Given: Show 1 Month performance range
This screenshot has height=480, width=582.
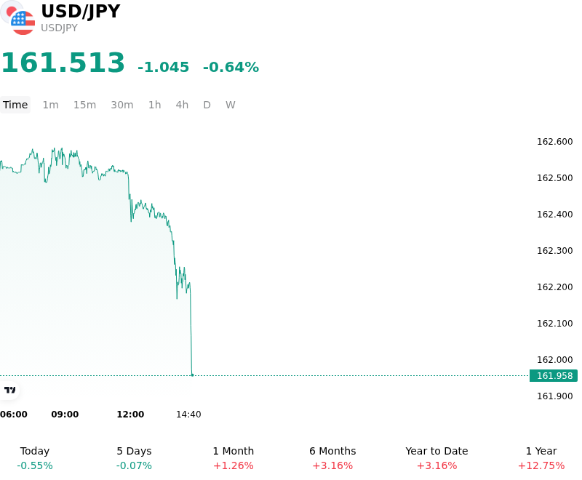Looking at the screenshot, I should point(233,458).
